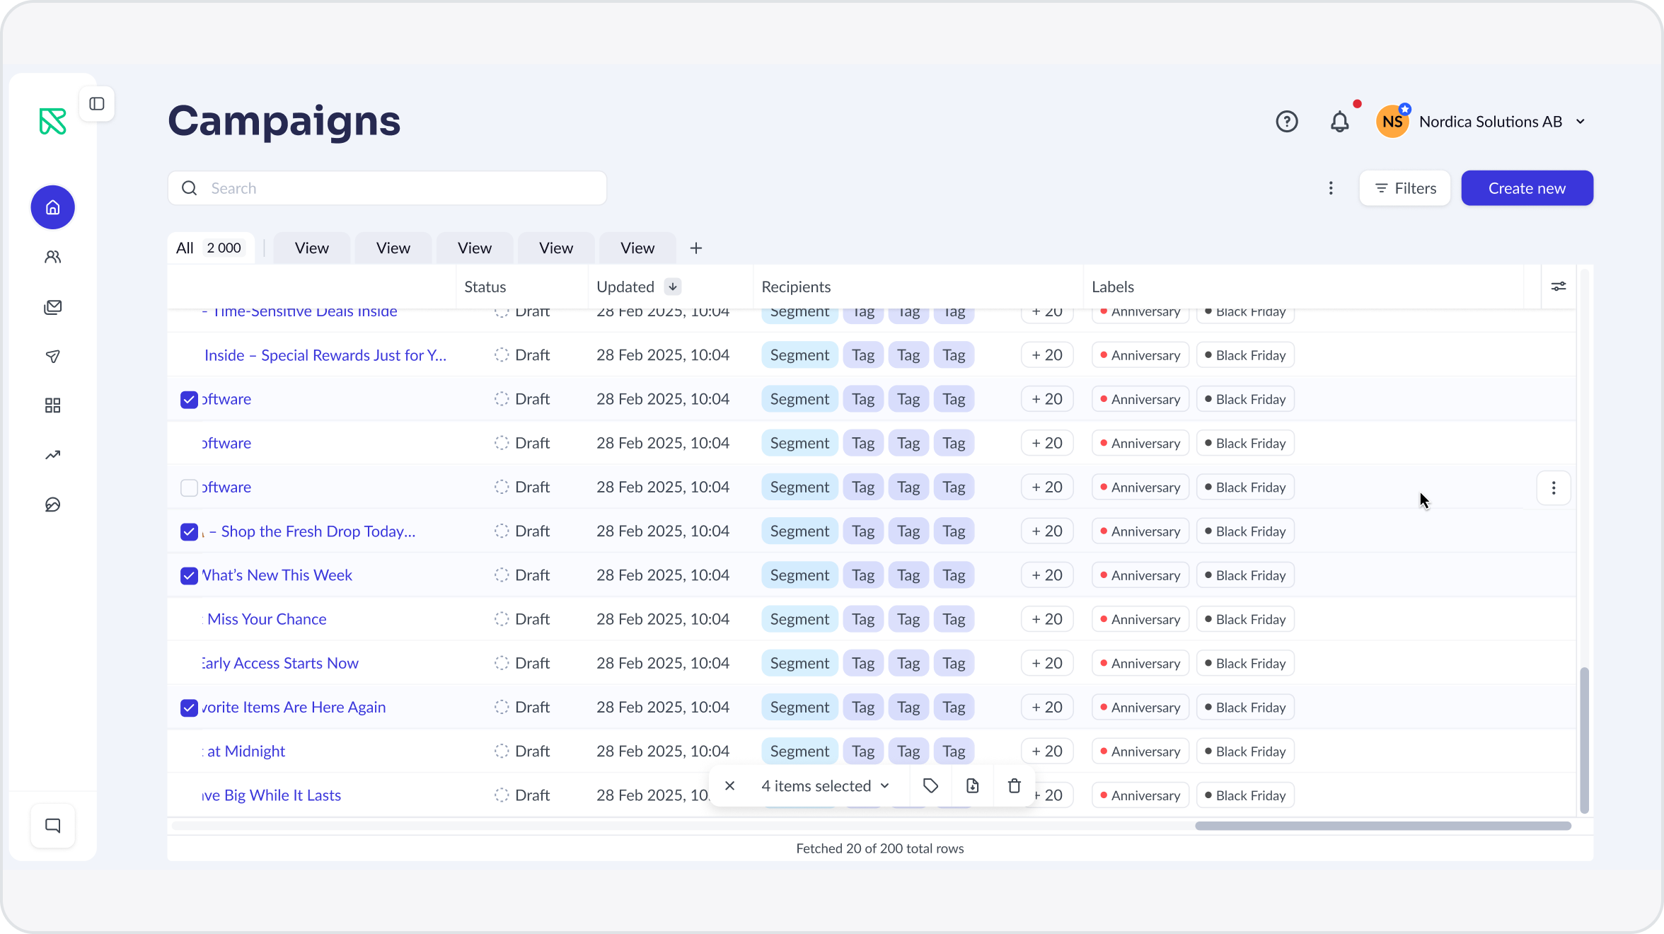Screen dimensions: 1664x934
Task: Open the Filters button
Action: (1405, 188)
